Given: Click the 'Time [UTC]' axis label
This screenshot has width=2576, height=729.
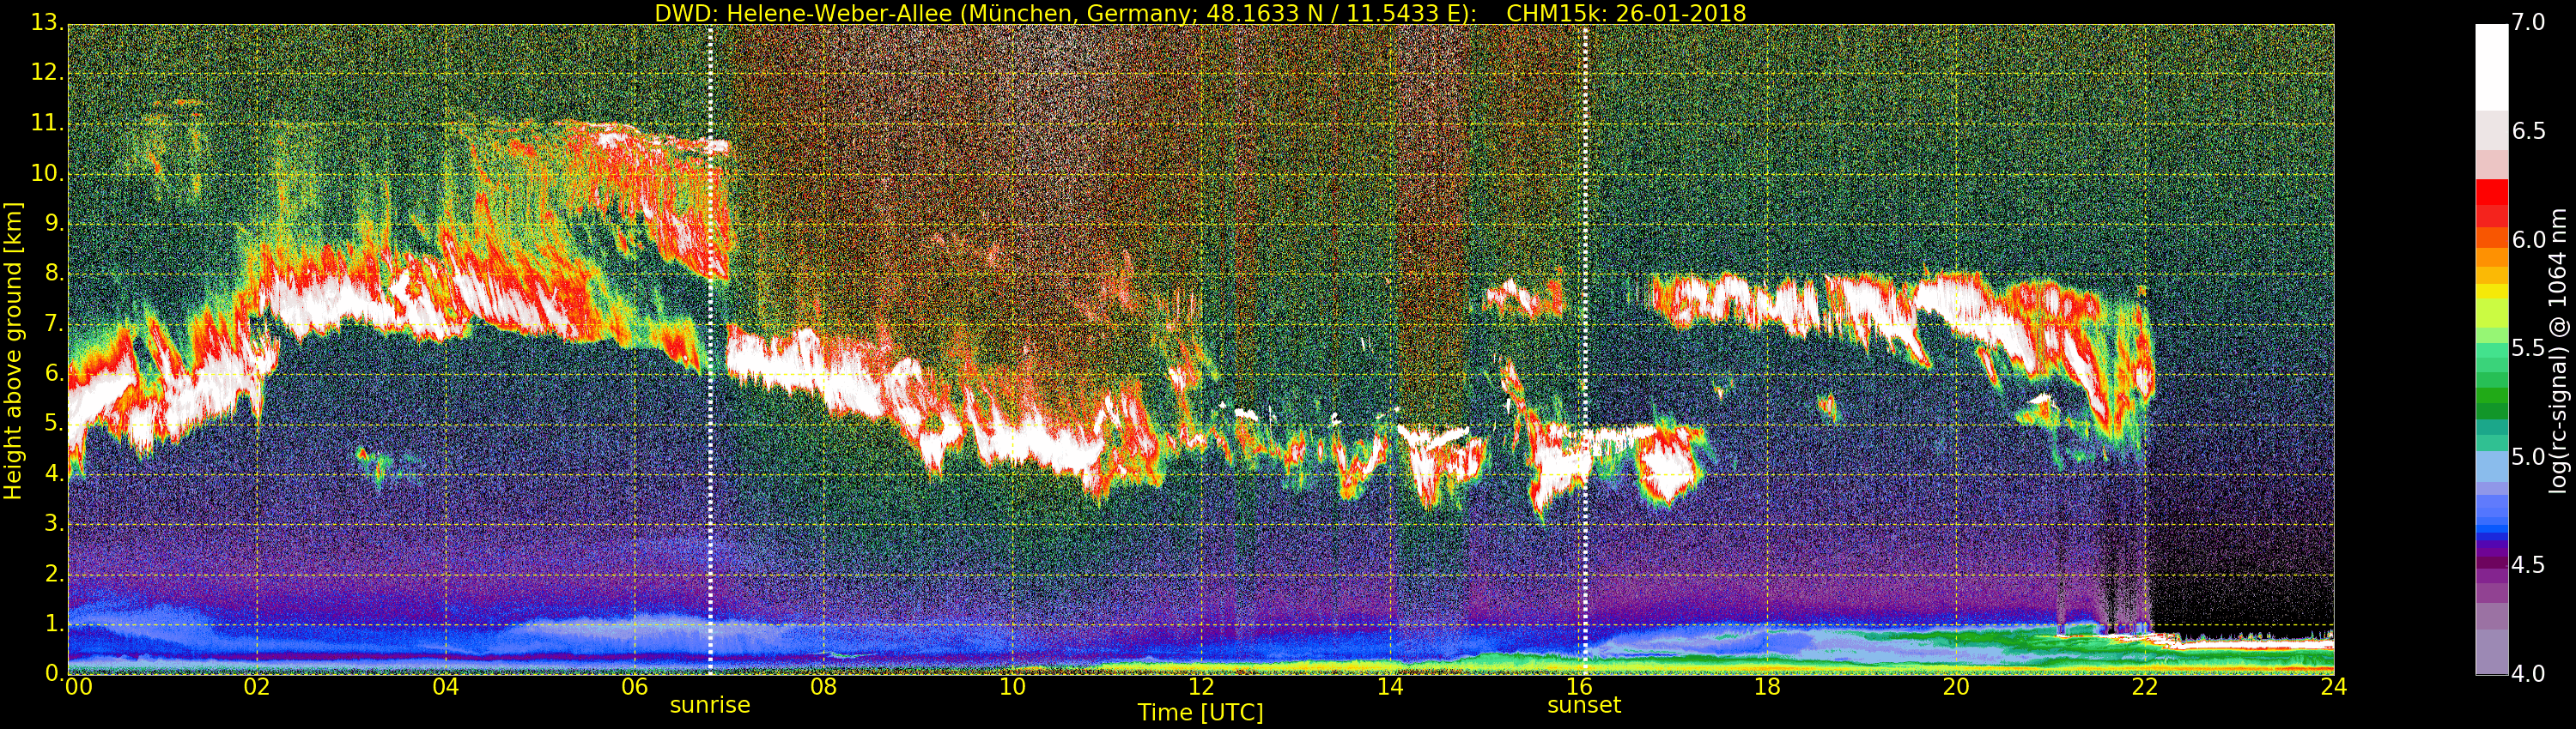Looking at the screenshot, I should point(1200,712).
